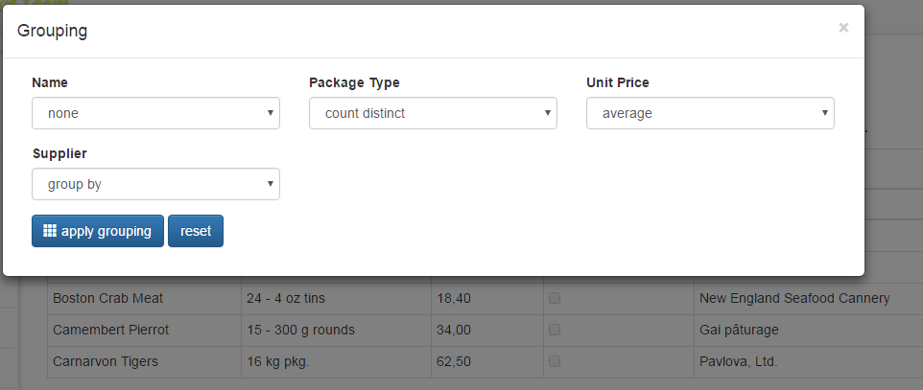Open the Package Type count distinct dropdown
This screenshot has height=390, width=923.
[433, 113]
